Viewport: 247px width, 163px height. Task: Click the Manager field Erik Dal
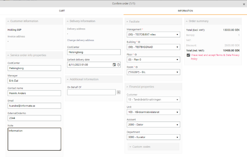tap(34, 81)
